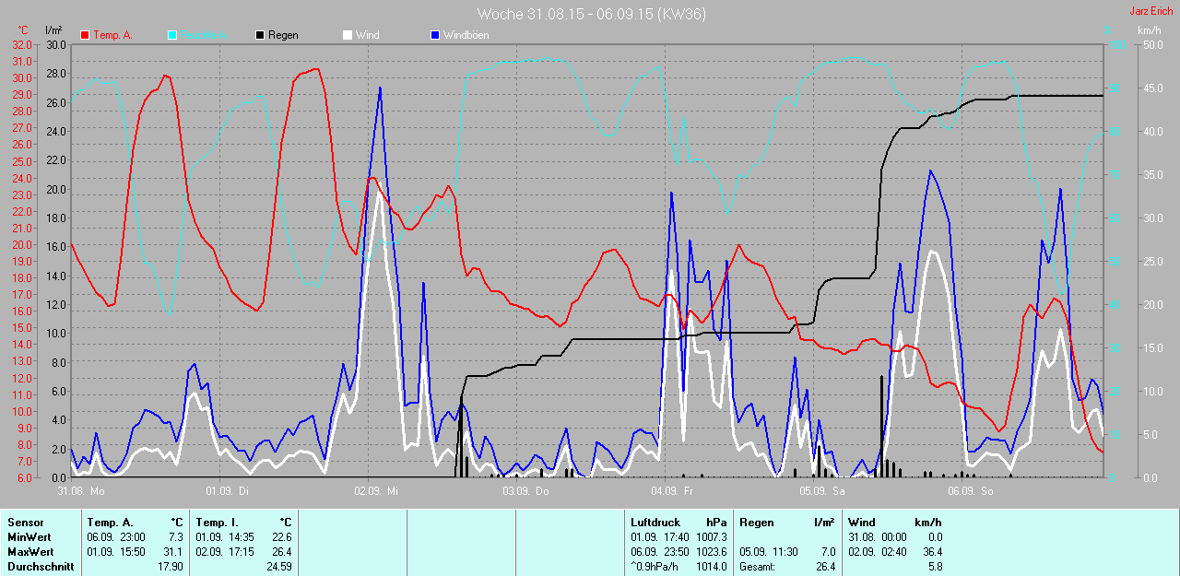1180x576 pixels.
Task: Click the 'Luftdruck' column header
Action: (654, 523)
